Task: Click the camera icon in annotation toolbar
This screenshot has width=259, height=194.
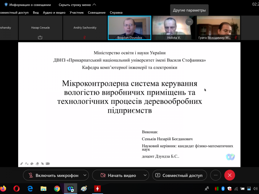Action: (x=48, y=164)
